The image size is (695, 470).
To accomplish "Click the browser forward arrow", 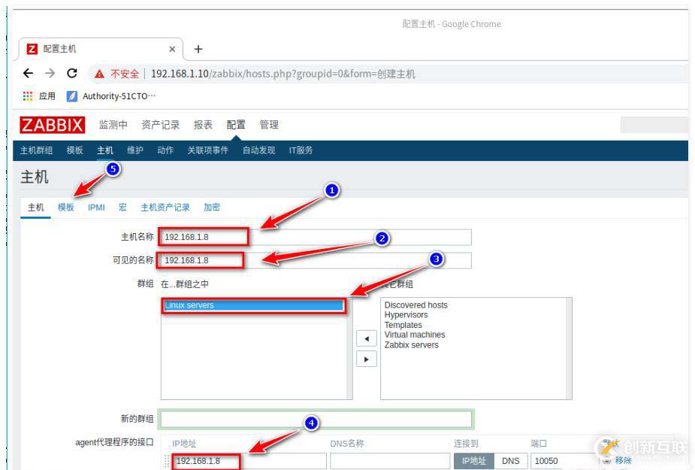I will [50, 73].
